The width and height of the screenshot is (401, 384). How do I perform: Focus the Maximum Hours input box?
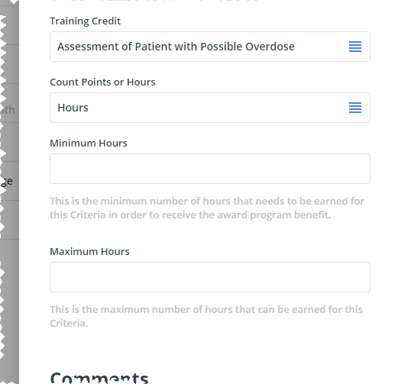210,277
